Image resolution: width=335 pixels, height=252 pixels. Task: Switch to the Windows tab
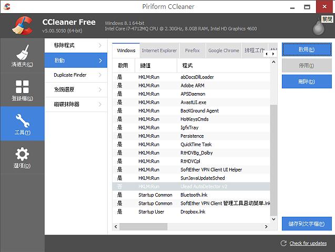click(126, 51)
